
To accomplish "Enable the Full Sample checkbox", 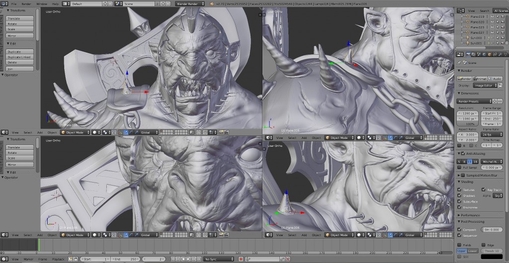I will pyautogui.click(x=459, y=167).
